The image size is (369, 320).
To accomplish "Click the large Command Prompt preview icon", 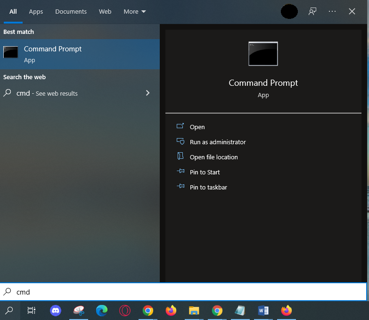I will coord(263,54).
